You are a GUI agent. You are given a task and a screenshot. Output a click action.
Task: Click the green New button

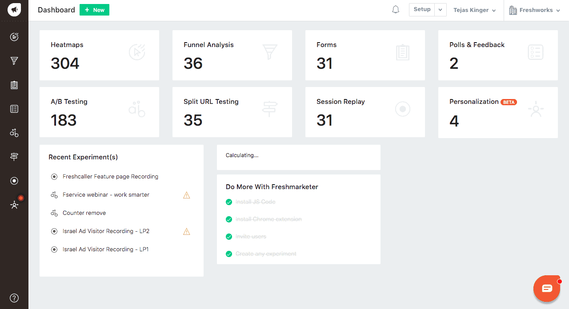click(94, 10)
